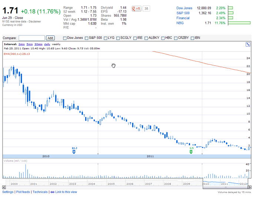Focus the Compare ticker input field

coord(31,38)
